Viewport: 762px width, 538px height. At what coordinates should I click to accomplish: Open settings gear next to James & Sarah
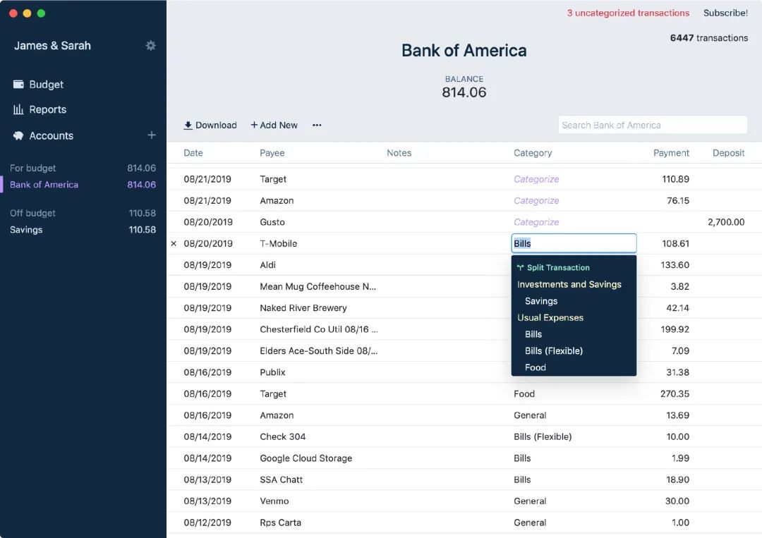click(150, 45)
